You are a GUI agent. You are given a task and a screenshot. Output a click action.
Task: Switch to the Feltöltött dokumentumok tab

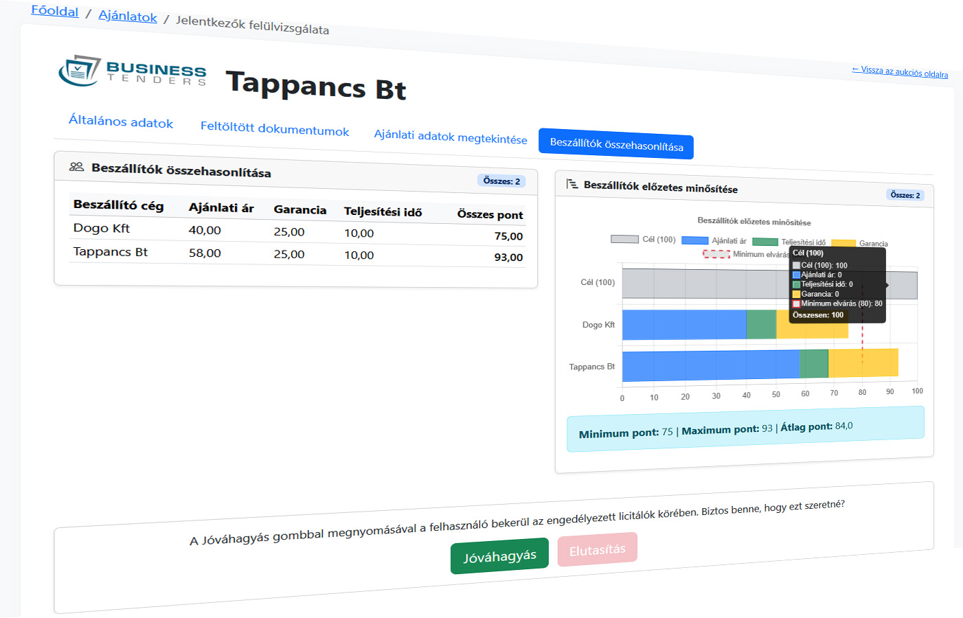click(x=275, y=129)
